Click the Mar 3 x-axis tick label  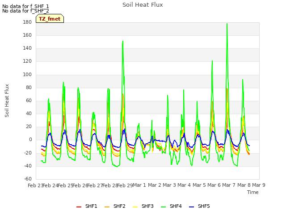(169, 185)
